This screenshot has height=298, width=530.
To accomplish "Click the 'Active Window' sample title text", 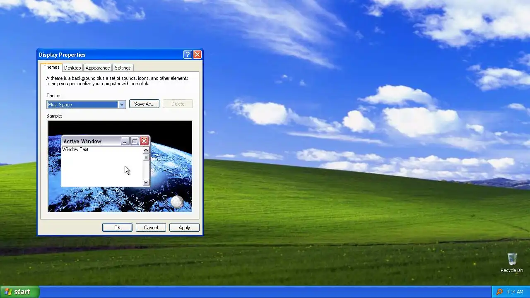I will pyautogui.click(x=82, y=141).
